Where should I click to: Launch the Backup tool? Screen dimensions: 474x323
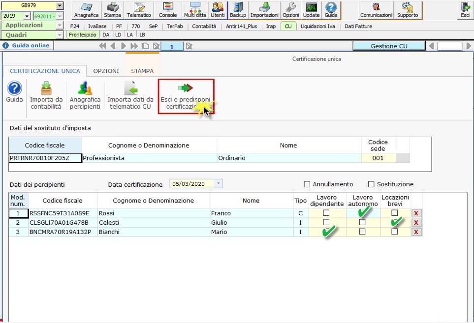click(238, 10)
